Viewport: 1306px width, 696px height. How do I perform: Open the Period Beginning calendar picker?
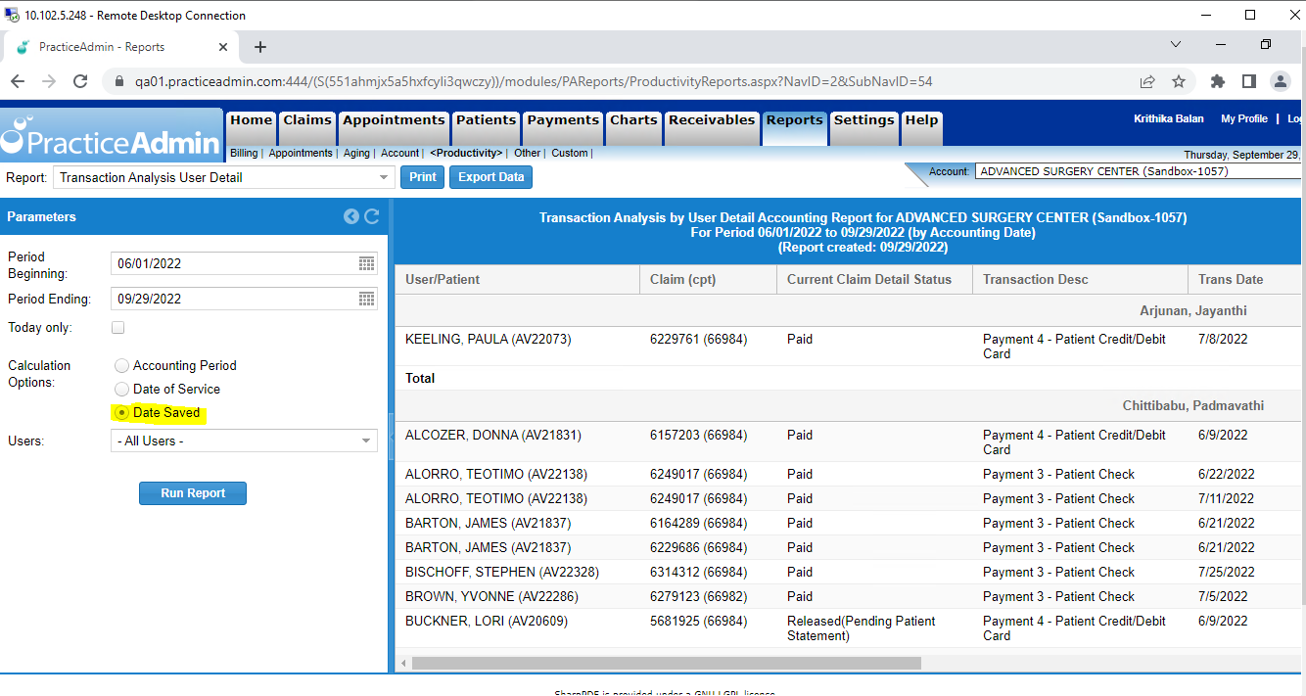pos(366,263)
